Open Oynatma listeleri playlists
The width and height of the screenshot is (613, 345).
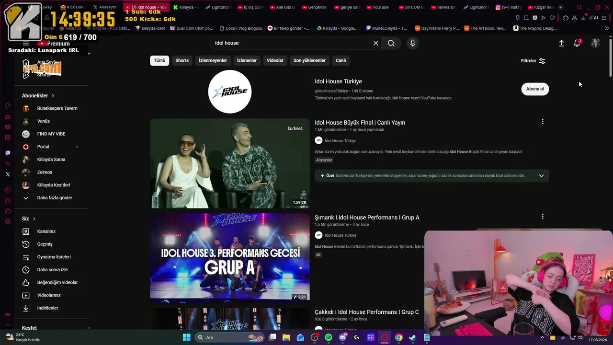click(x=50, y=257)
